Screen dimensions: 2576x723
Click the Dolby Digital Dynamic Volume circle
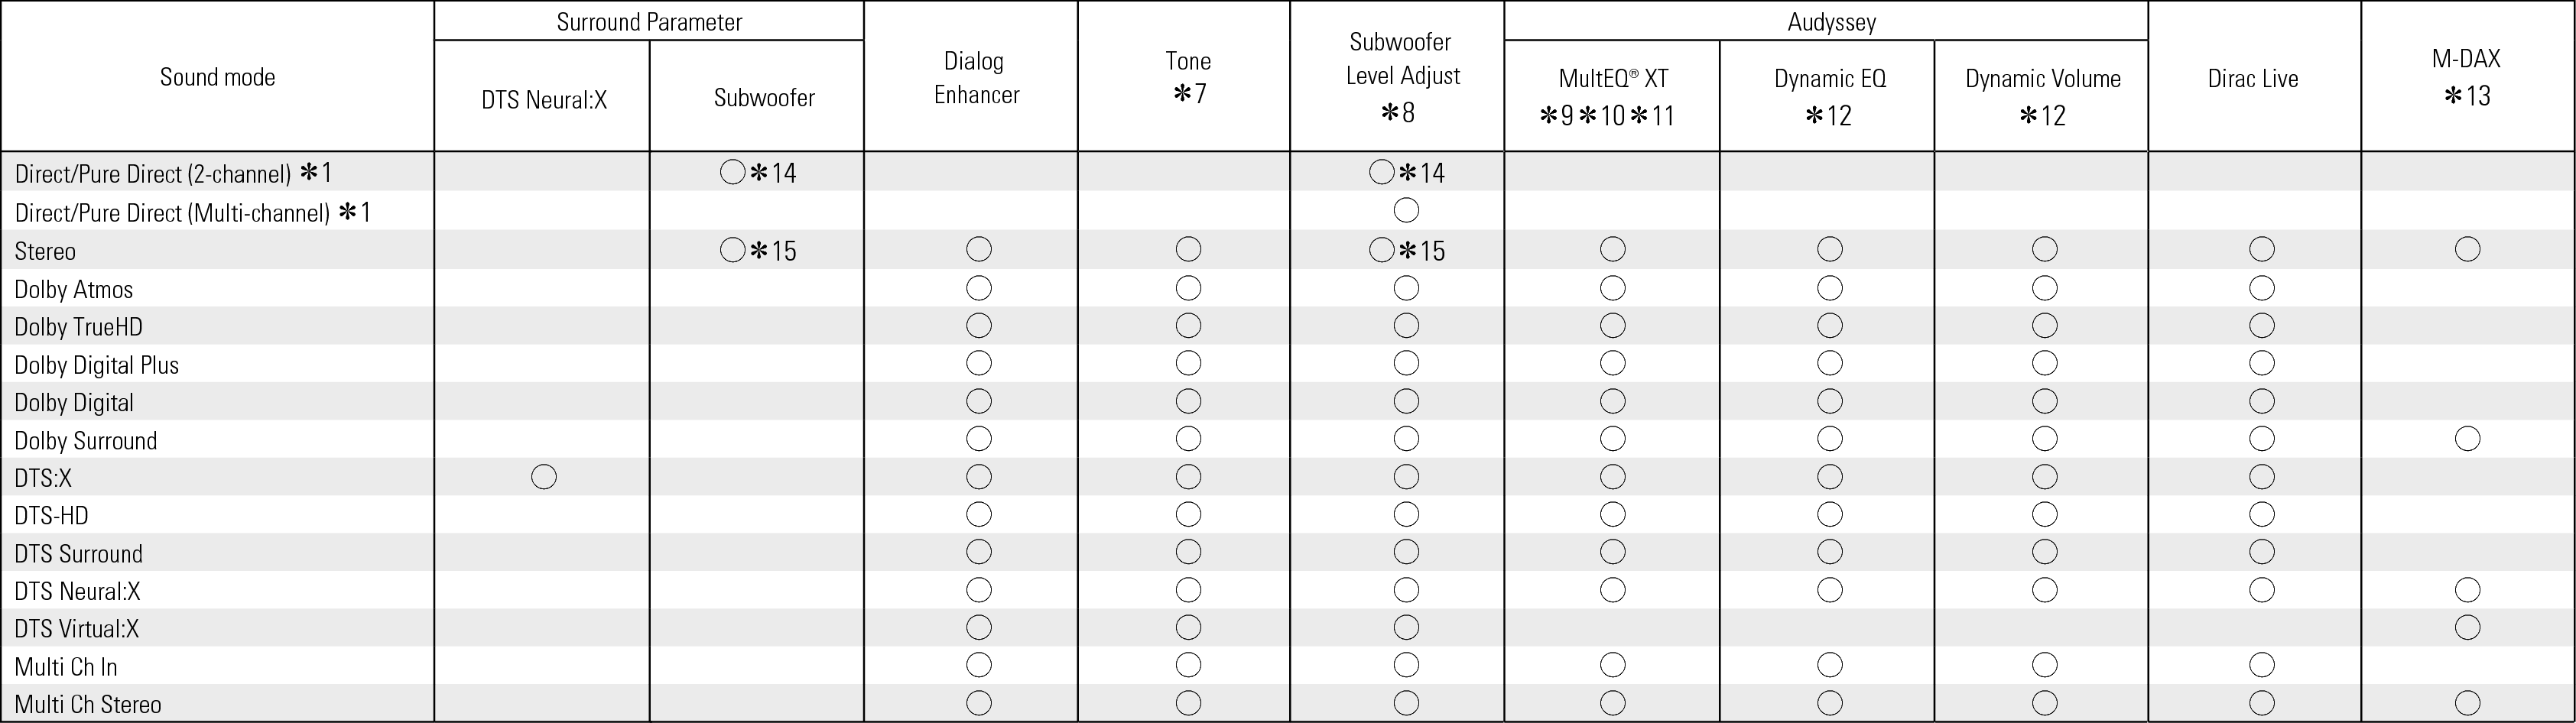pos(2045,401)
